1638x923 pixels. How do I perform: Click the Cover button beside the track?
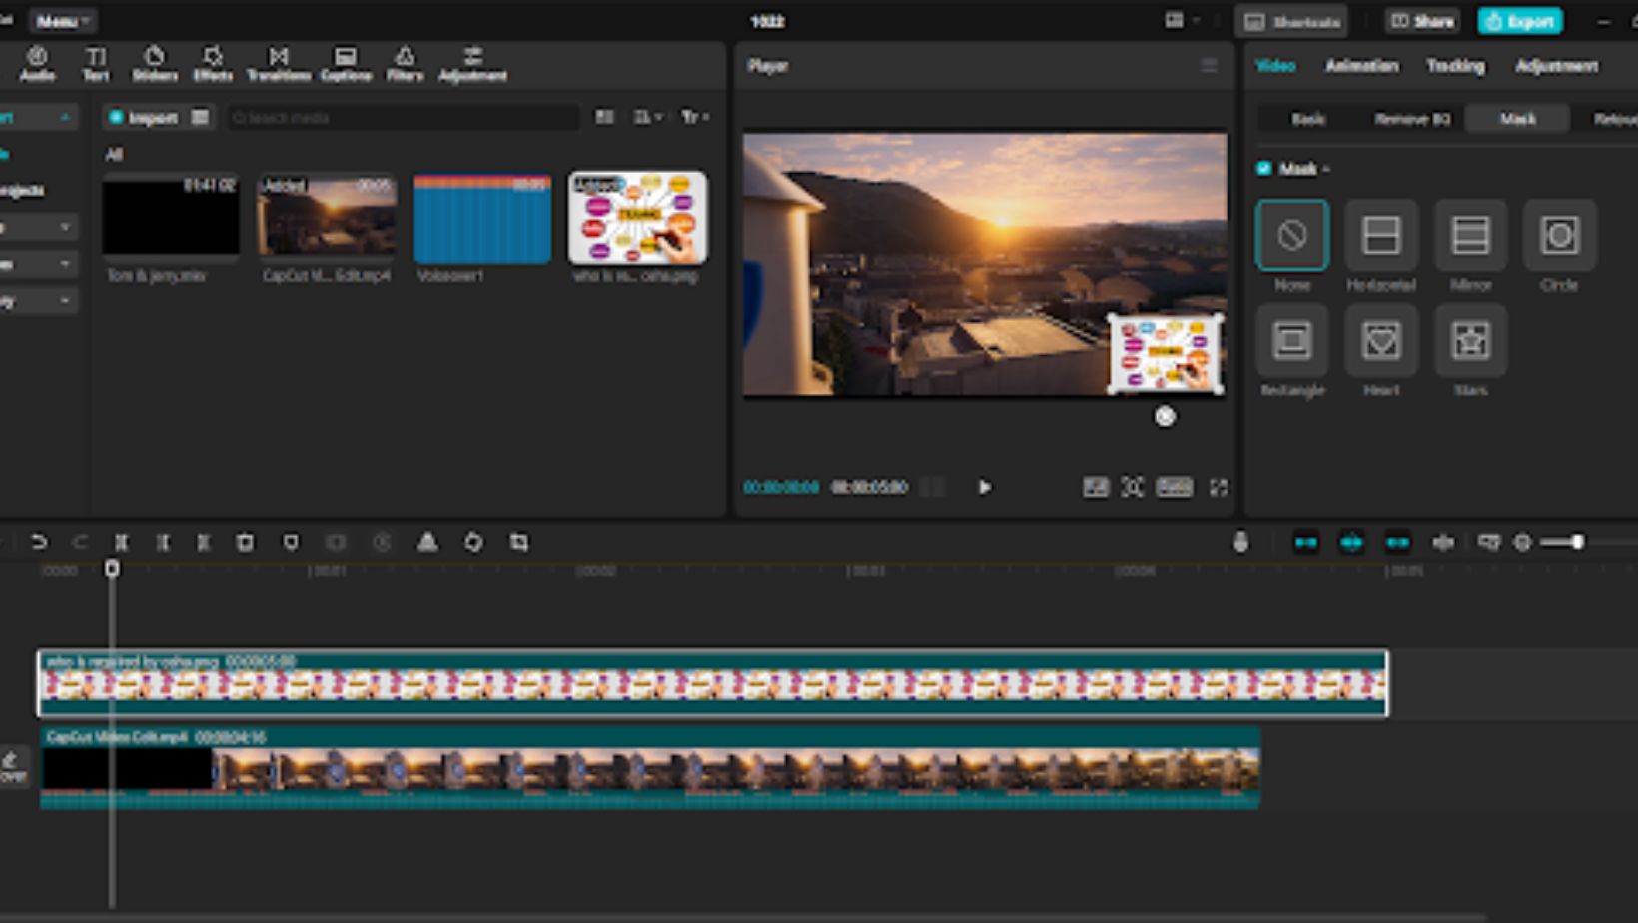click(x=14, y=766)
